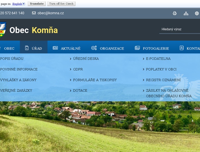Open the translate language dropdown arrow

pos(24,4)
